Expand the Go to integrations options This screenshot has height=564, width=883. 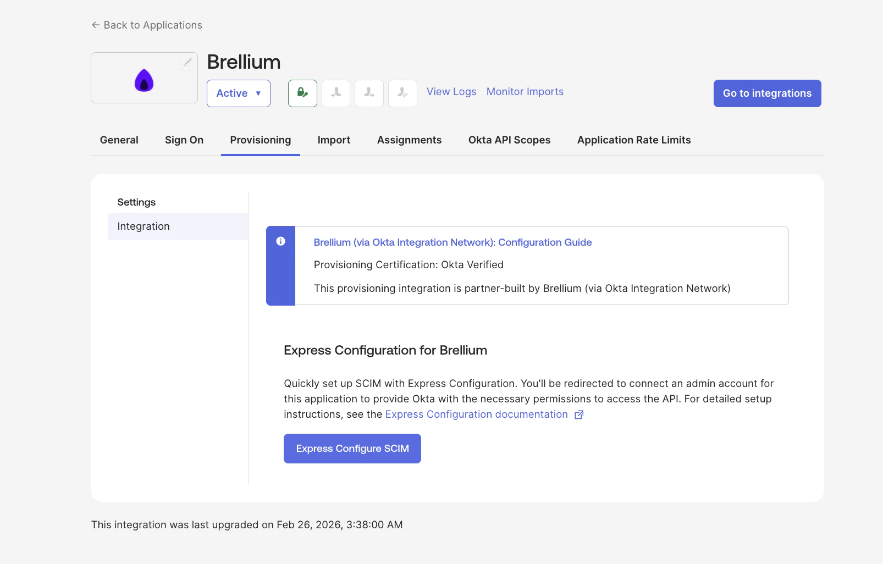766,93
